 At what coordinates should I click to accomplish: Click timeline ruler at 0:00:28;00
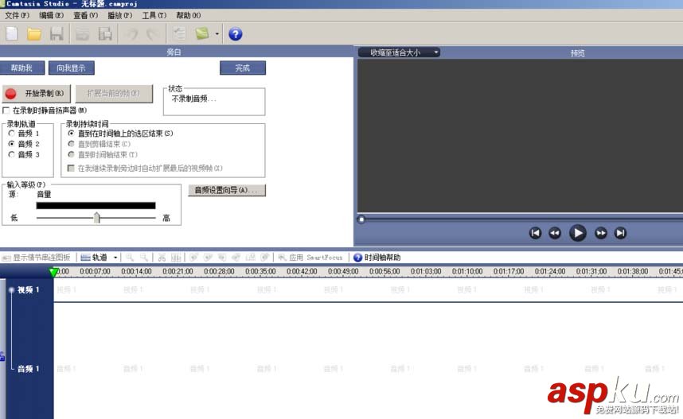pyautogui.click(x=219, y=271)
